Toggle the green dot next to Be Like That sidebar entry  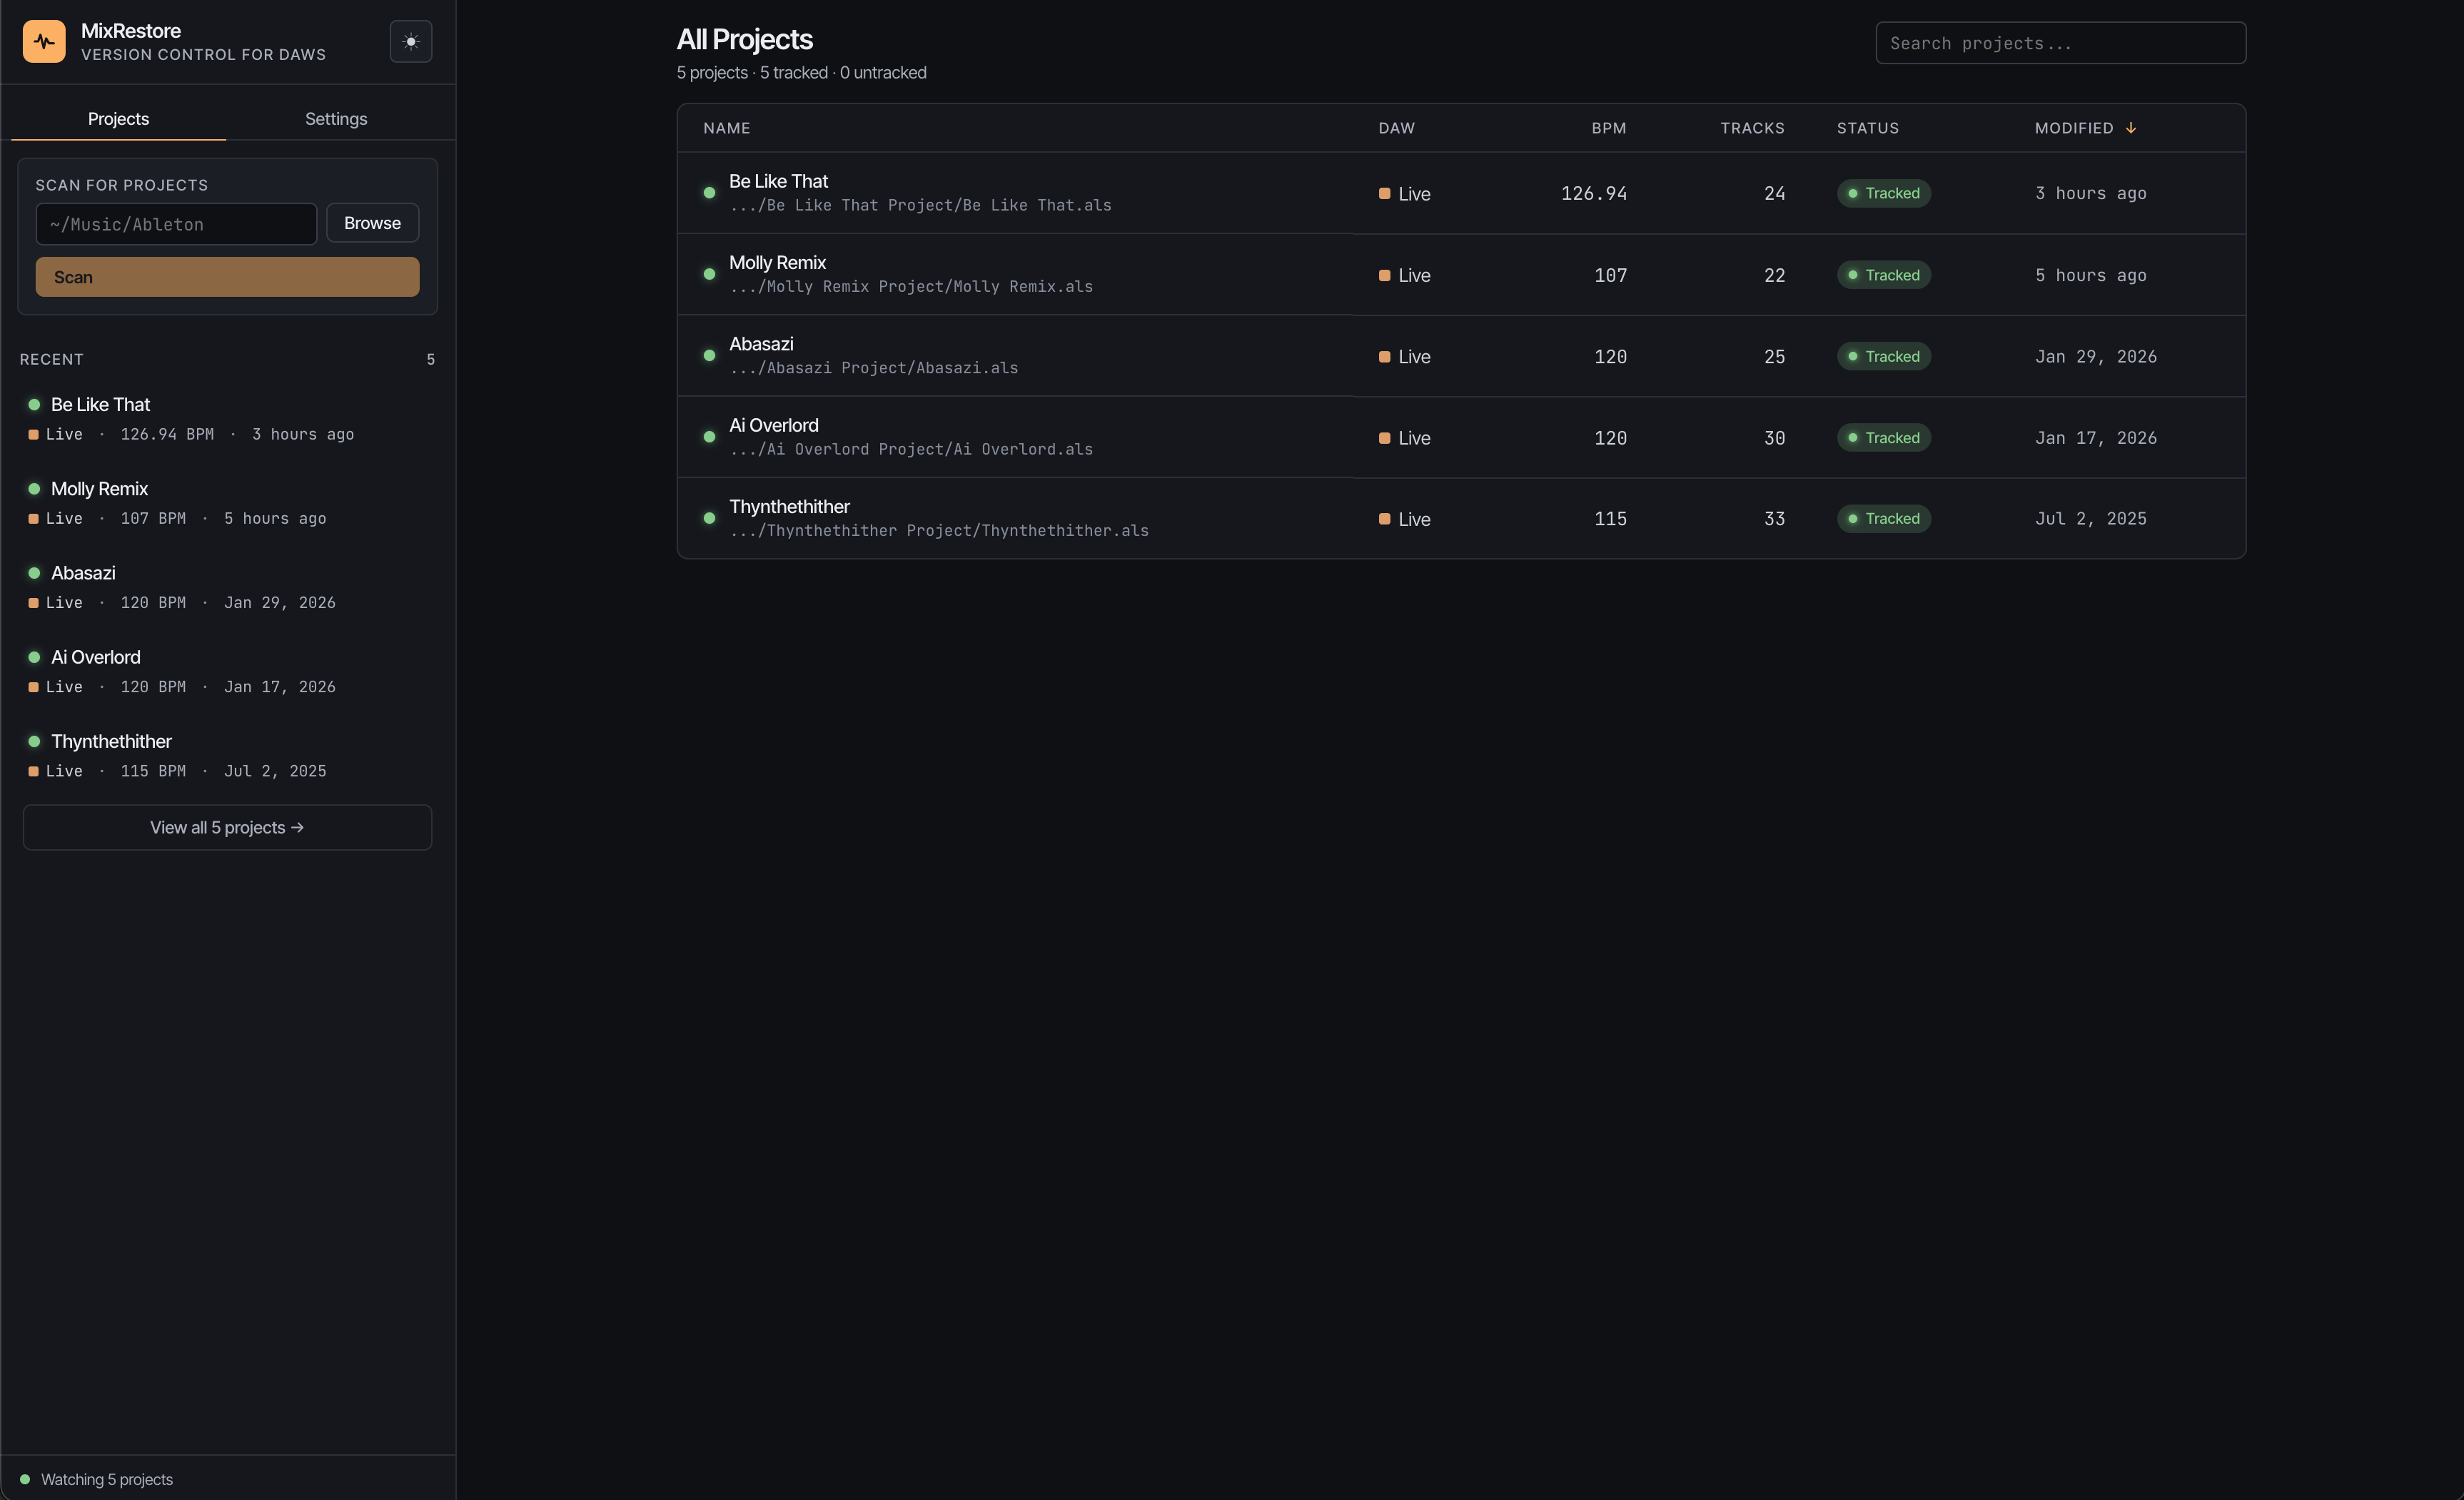point(33,404)
